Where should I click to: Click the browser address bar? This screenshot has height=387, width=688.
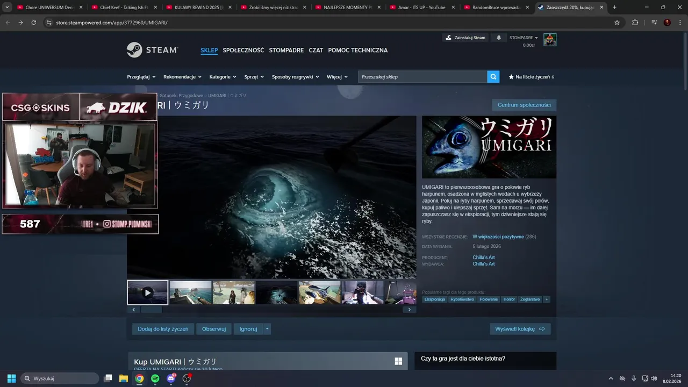pos(329,23)
